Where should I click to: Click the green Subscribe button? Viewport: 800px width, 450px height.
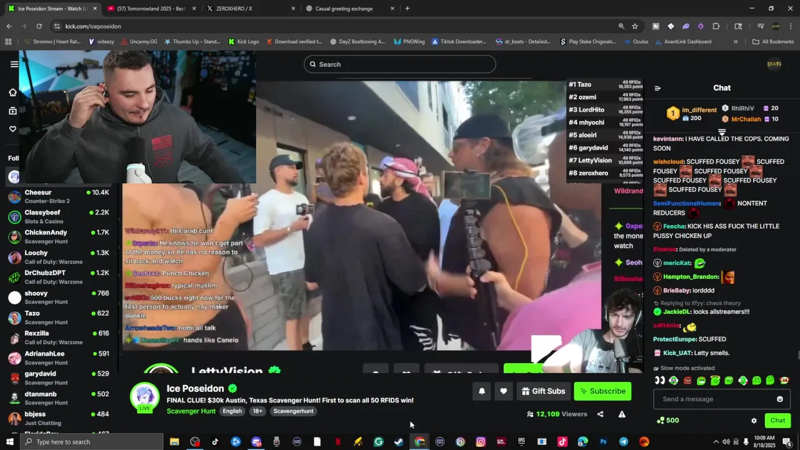(602, 391)
